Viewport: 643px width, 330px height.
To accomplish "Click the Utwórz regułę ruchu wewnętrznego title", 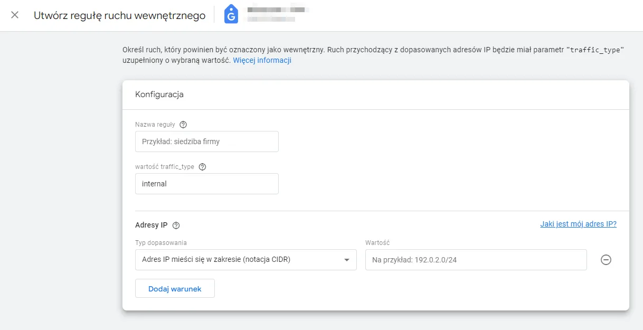I will (x=120, y=15).
